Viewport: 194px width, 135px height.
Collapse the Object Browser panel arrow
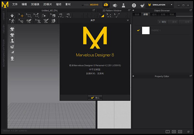pos(133,10)
